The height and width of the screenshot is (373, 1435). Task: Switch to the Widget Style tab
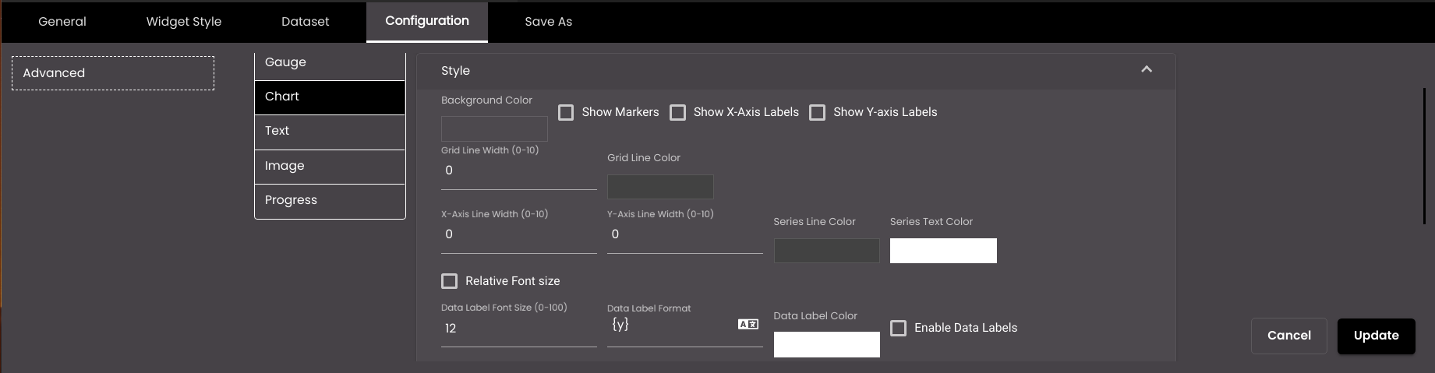pos(184,22)
